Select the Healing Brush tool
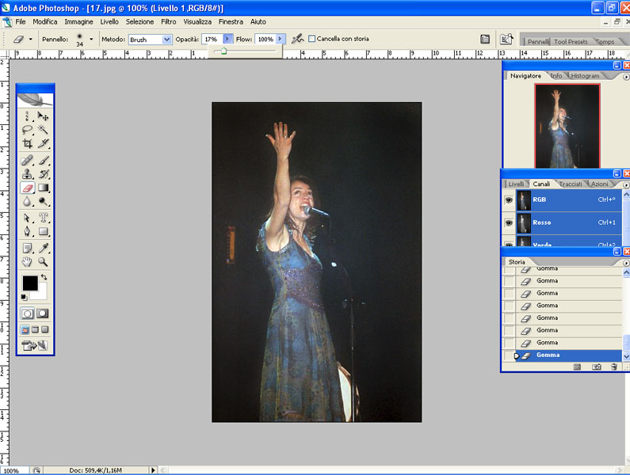The image size is (630, 475). click(x=27, y=161)
